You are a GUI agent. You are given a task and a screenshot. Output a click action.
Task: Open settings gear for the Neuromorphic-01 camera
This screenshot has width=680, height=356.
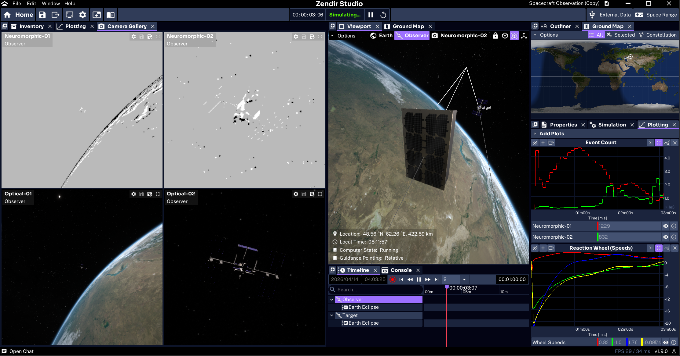(x=133, y=37)
